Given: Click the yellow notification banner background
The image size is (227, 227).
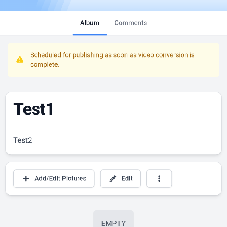Looking at the screenshot, I should point(206,70).
